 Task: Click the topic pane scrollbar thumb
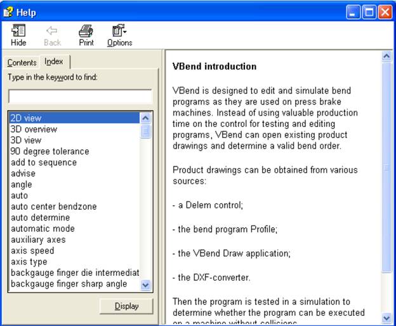(x=386, y=167)
